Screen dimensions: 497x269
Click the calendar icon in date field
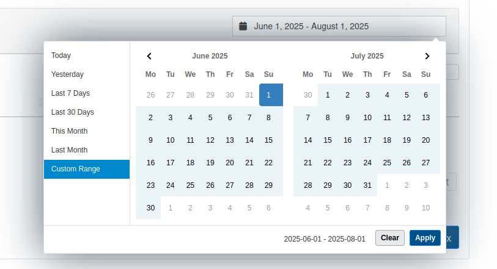243,26
